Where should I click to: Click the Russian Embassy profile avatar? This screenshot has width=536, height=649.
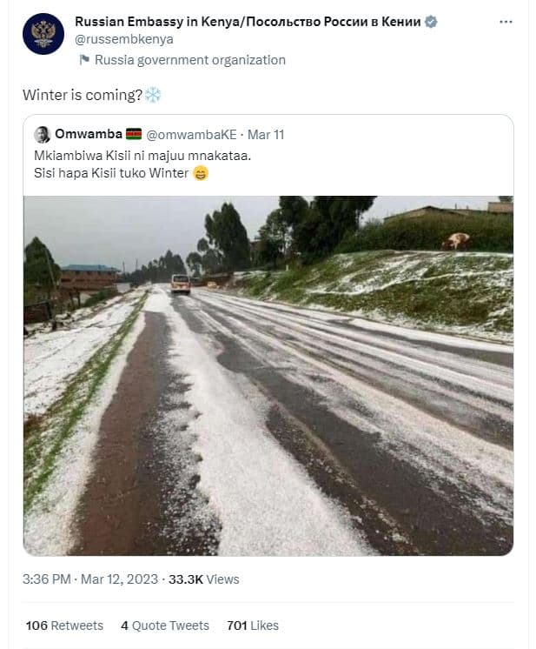tap(43, 34)
